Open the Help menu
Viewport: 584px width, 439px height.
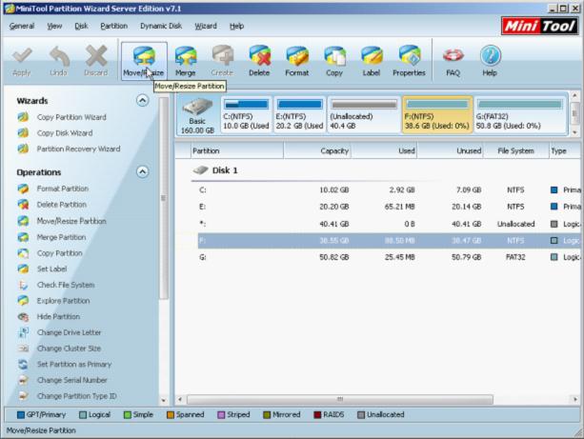(236, 26)
